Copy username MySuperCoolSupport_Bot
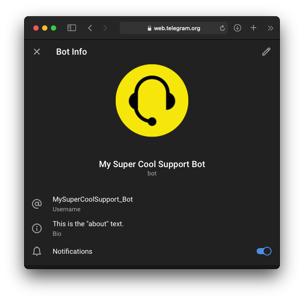 (93, 199)
